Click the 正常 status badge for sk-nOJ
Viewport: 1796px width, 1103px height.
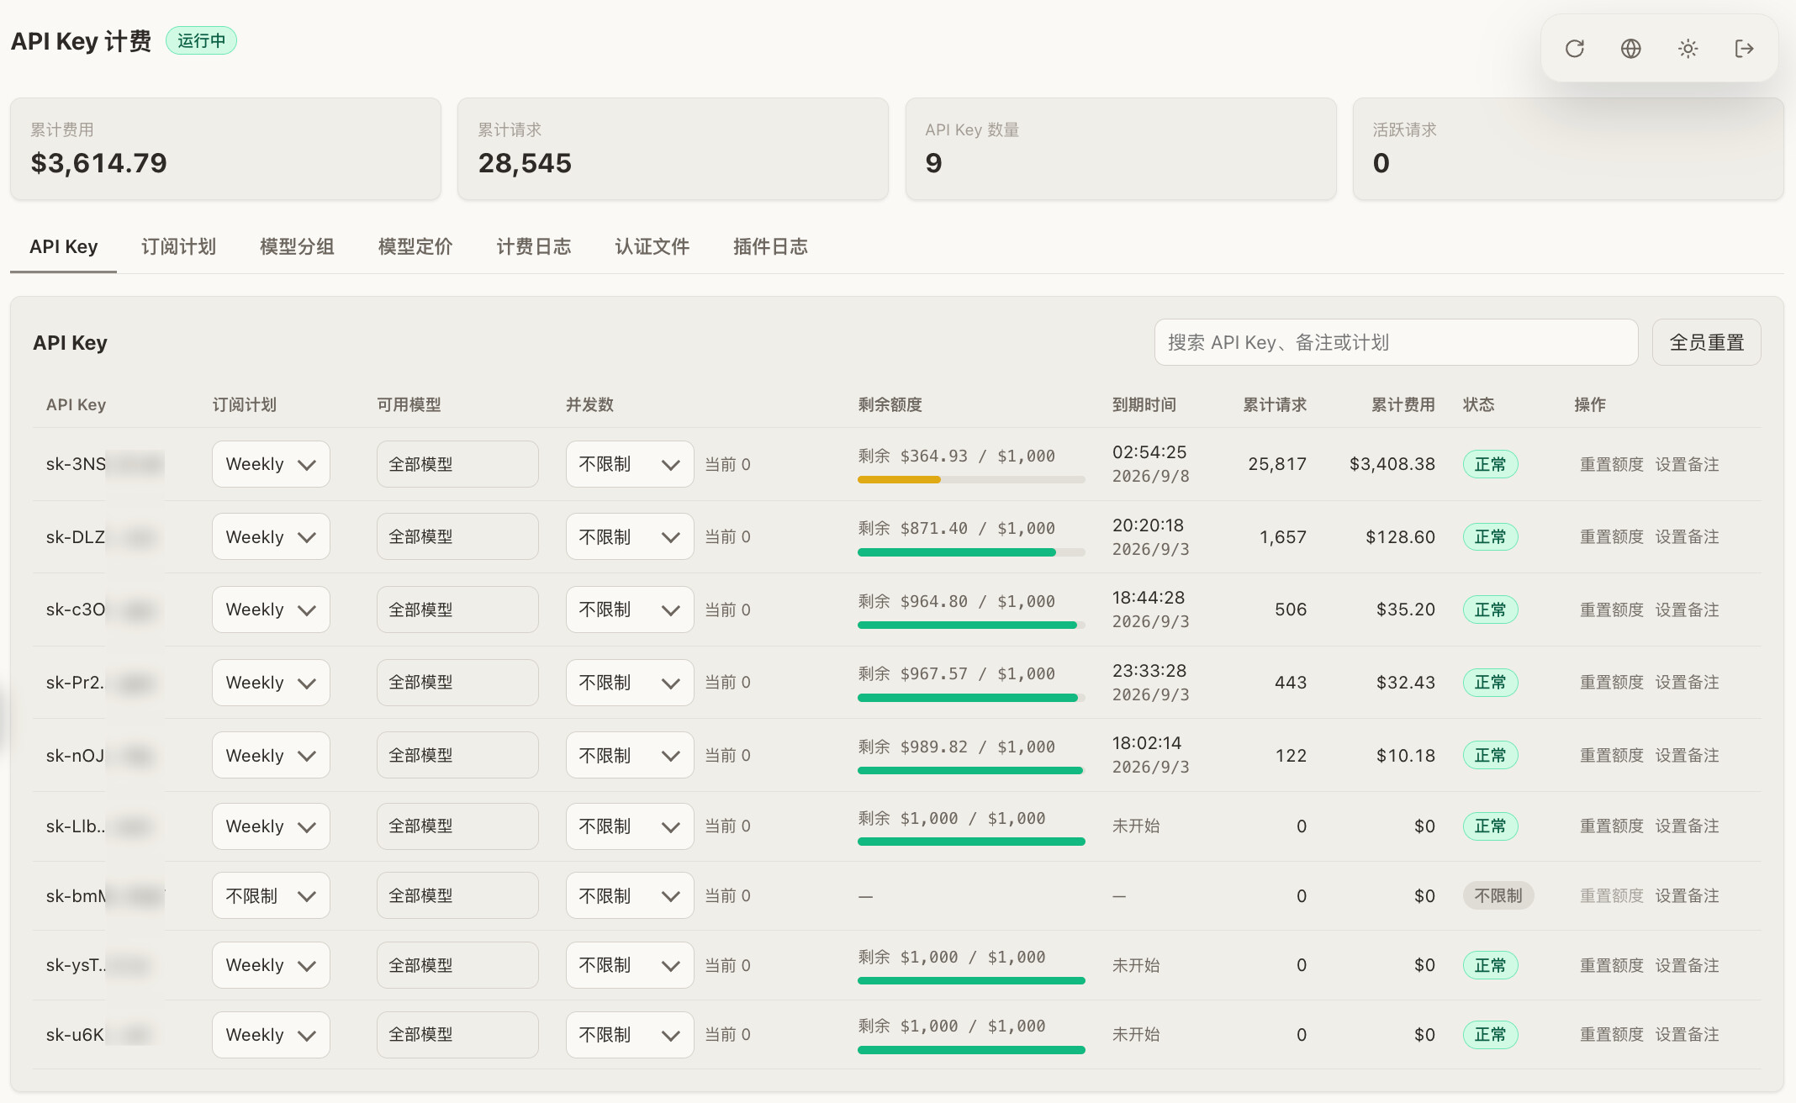point(1490,755)
